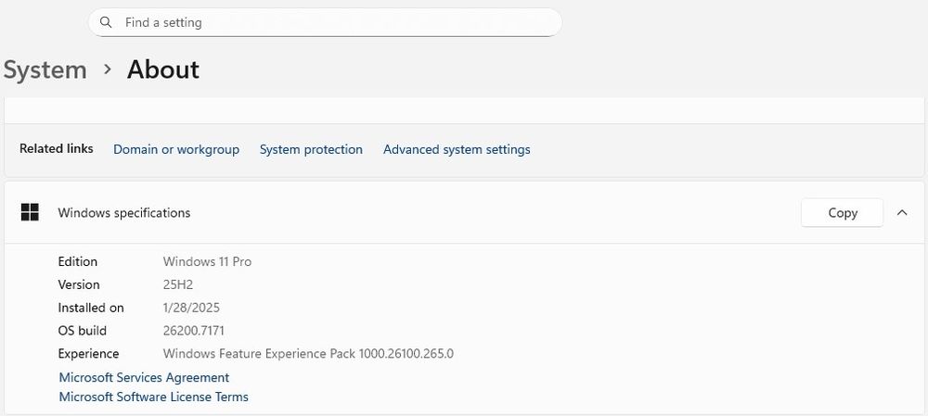Open Advanced system settings
Image resolution: width=928 pixels, height=416 pixels.
(x=457, y=149)
